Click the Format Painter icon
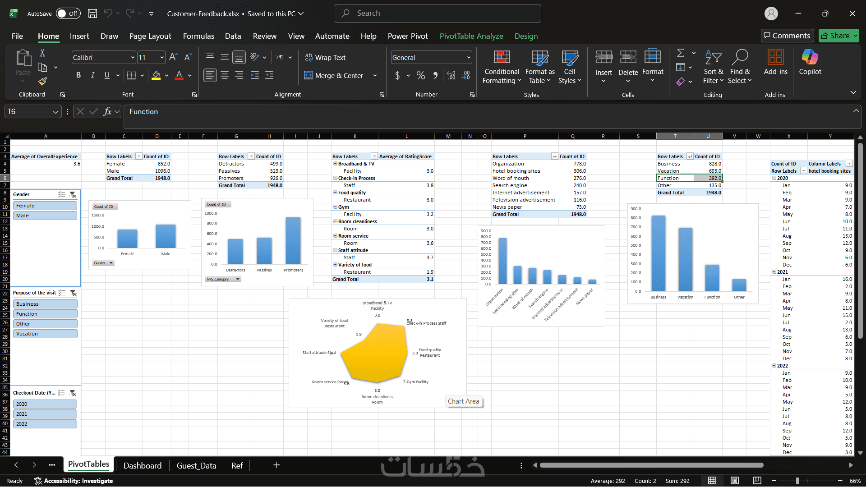This screenshot has width=866, height=487. (42, 81)
